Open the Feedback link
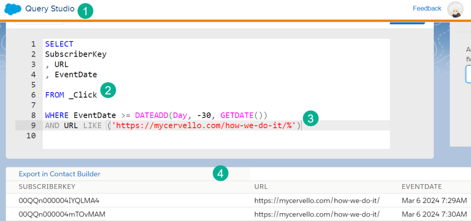The width and height of the screenshot is (471, 221). (x=427, y=8)
